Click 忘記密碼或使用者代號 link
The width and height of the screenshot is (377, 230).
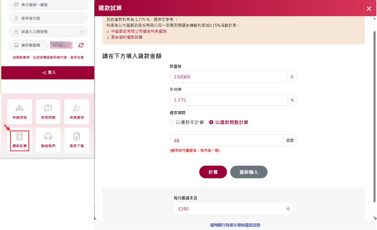coord(50,57)
